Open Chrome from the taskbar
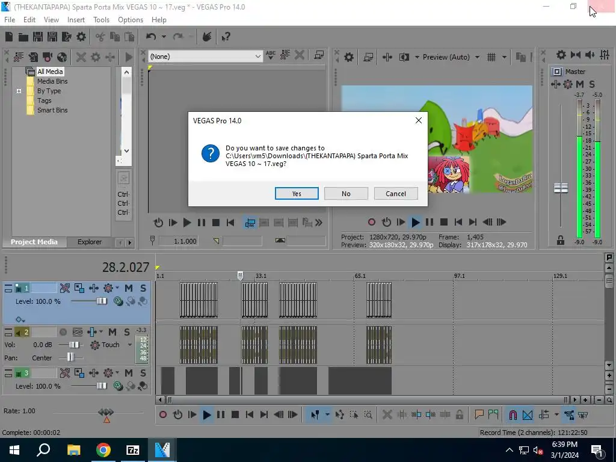616x462 pixels. click(103, 450)
